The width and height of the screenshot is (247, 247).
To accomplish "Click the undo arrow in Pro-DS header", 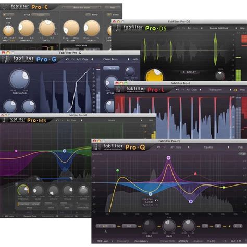I will 178,28.
